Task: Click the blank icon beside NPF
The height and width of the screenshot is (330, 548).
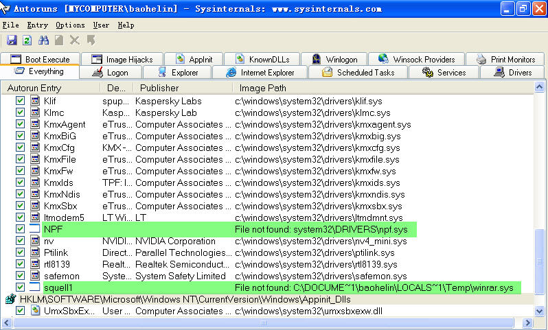Action: click(x=35, y=229)
